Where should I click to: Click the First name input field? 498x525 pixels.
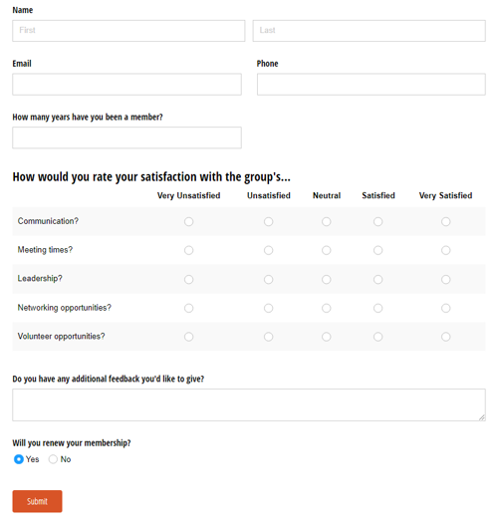(128, 31)
